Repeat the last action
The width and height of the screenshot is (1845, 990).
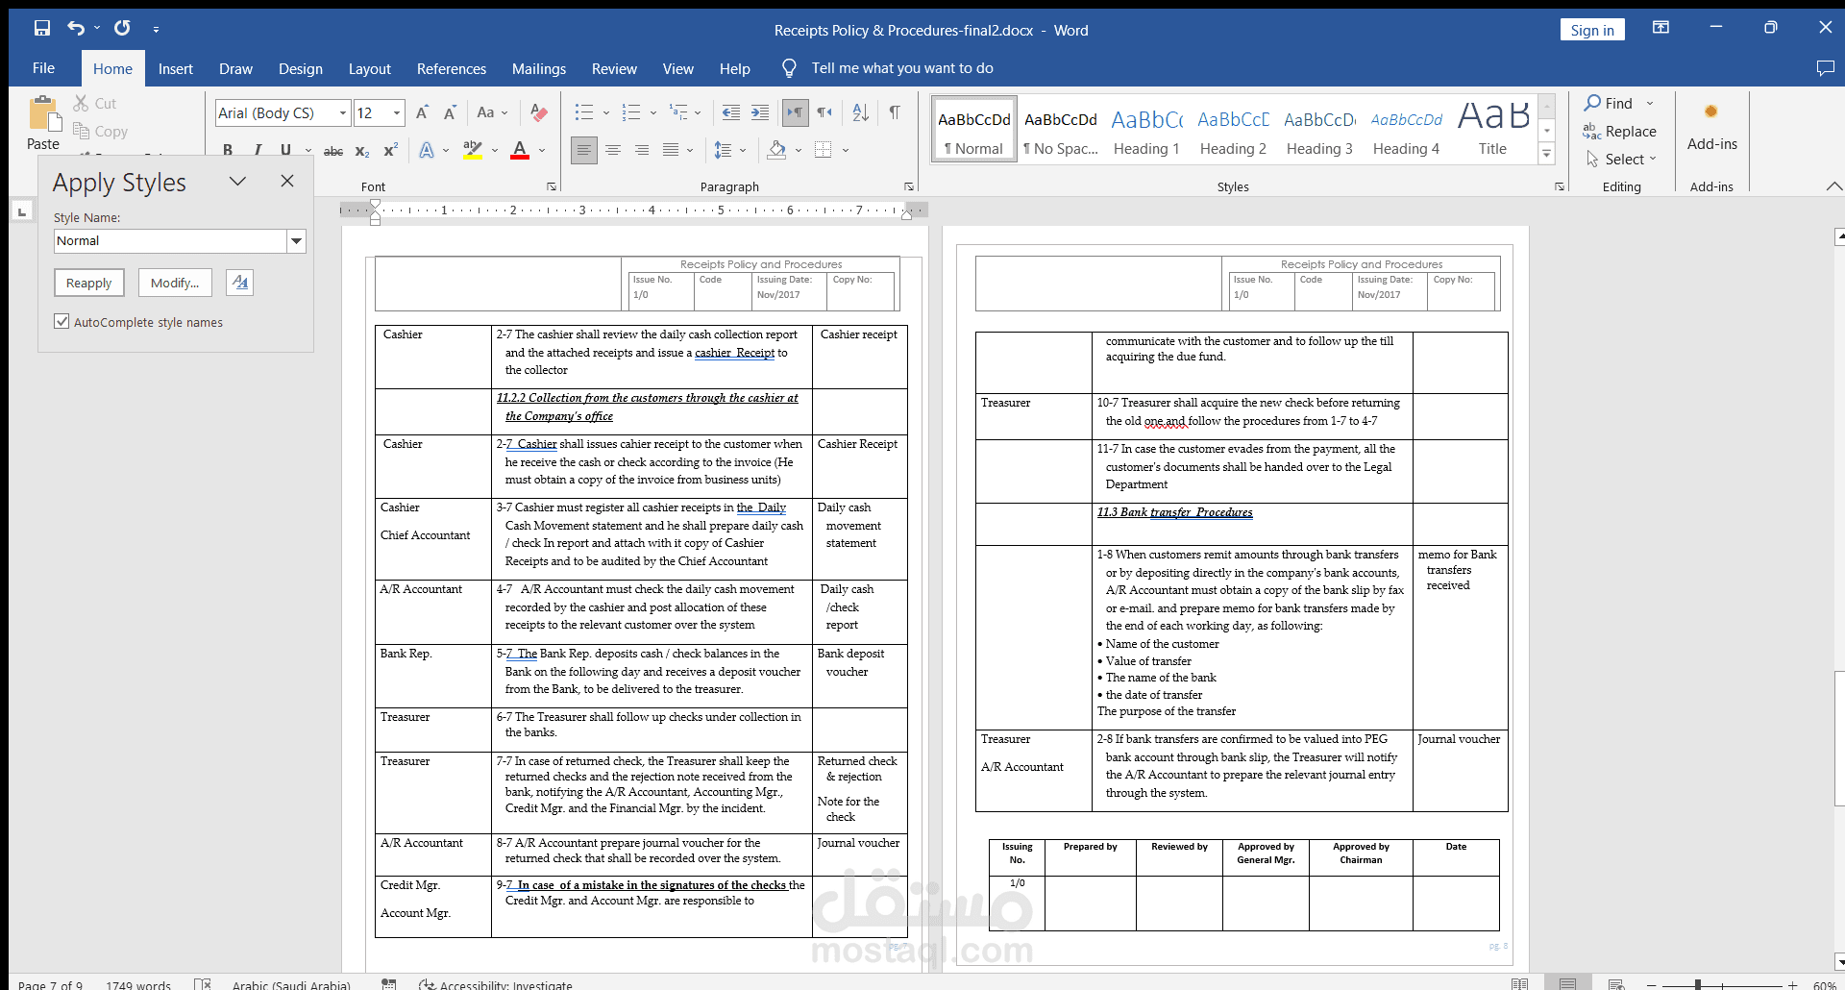point(122,29)
